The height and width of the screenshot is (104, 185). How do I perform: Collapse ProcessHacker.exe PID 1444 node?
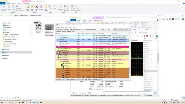57,51
